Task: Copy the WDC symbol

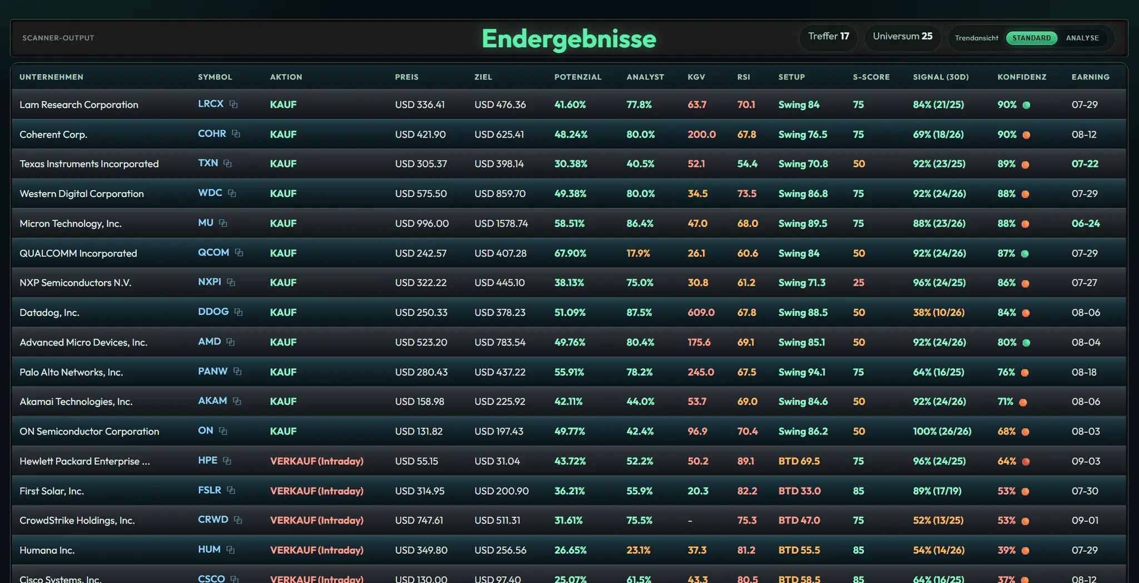Action: coord(232,193)
